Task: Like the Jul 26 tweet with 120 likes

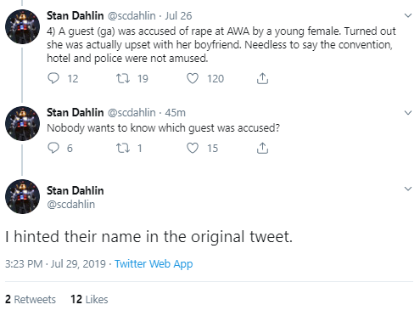Action: click(x=193, y=78)
